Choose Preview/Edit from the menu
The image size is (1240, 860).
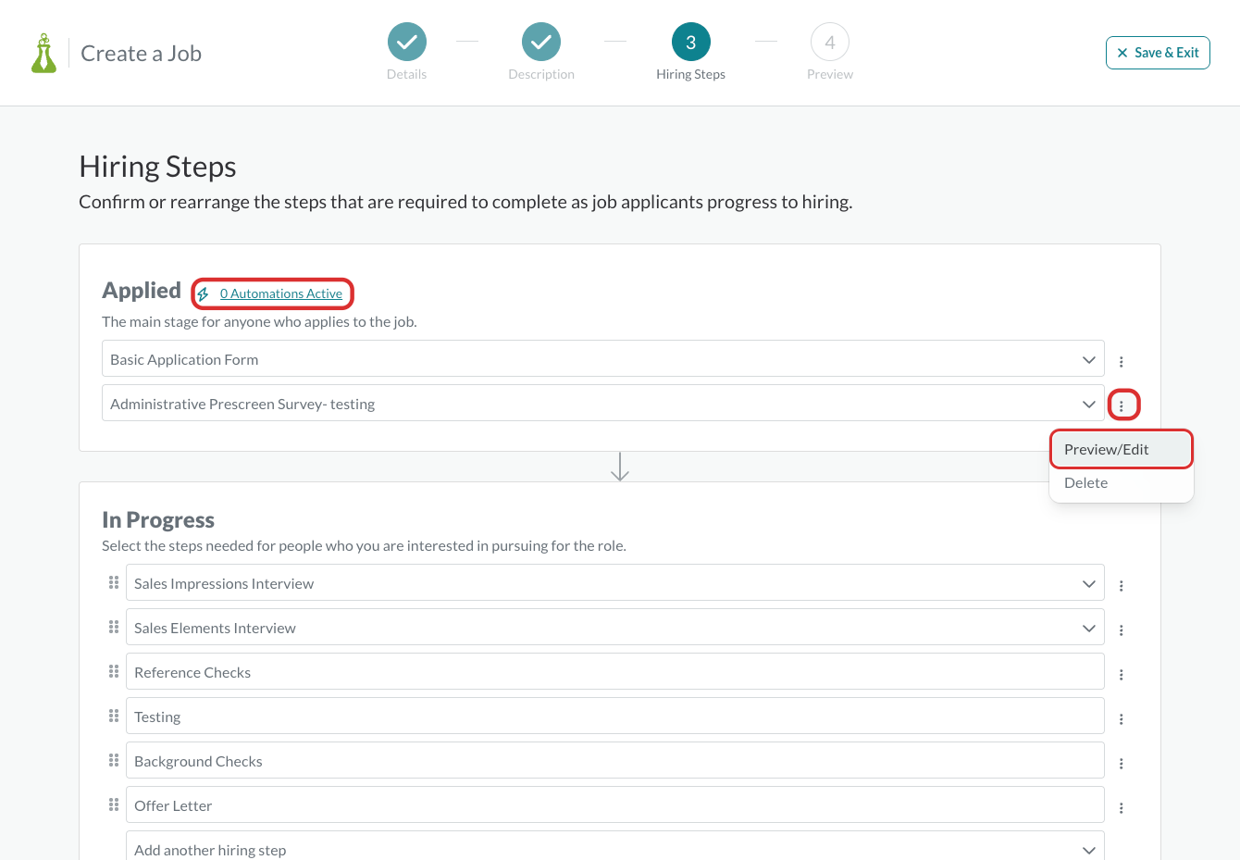1122,449
